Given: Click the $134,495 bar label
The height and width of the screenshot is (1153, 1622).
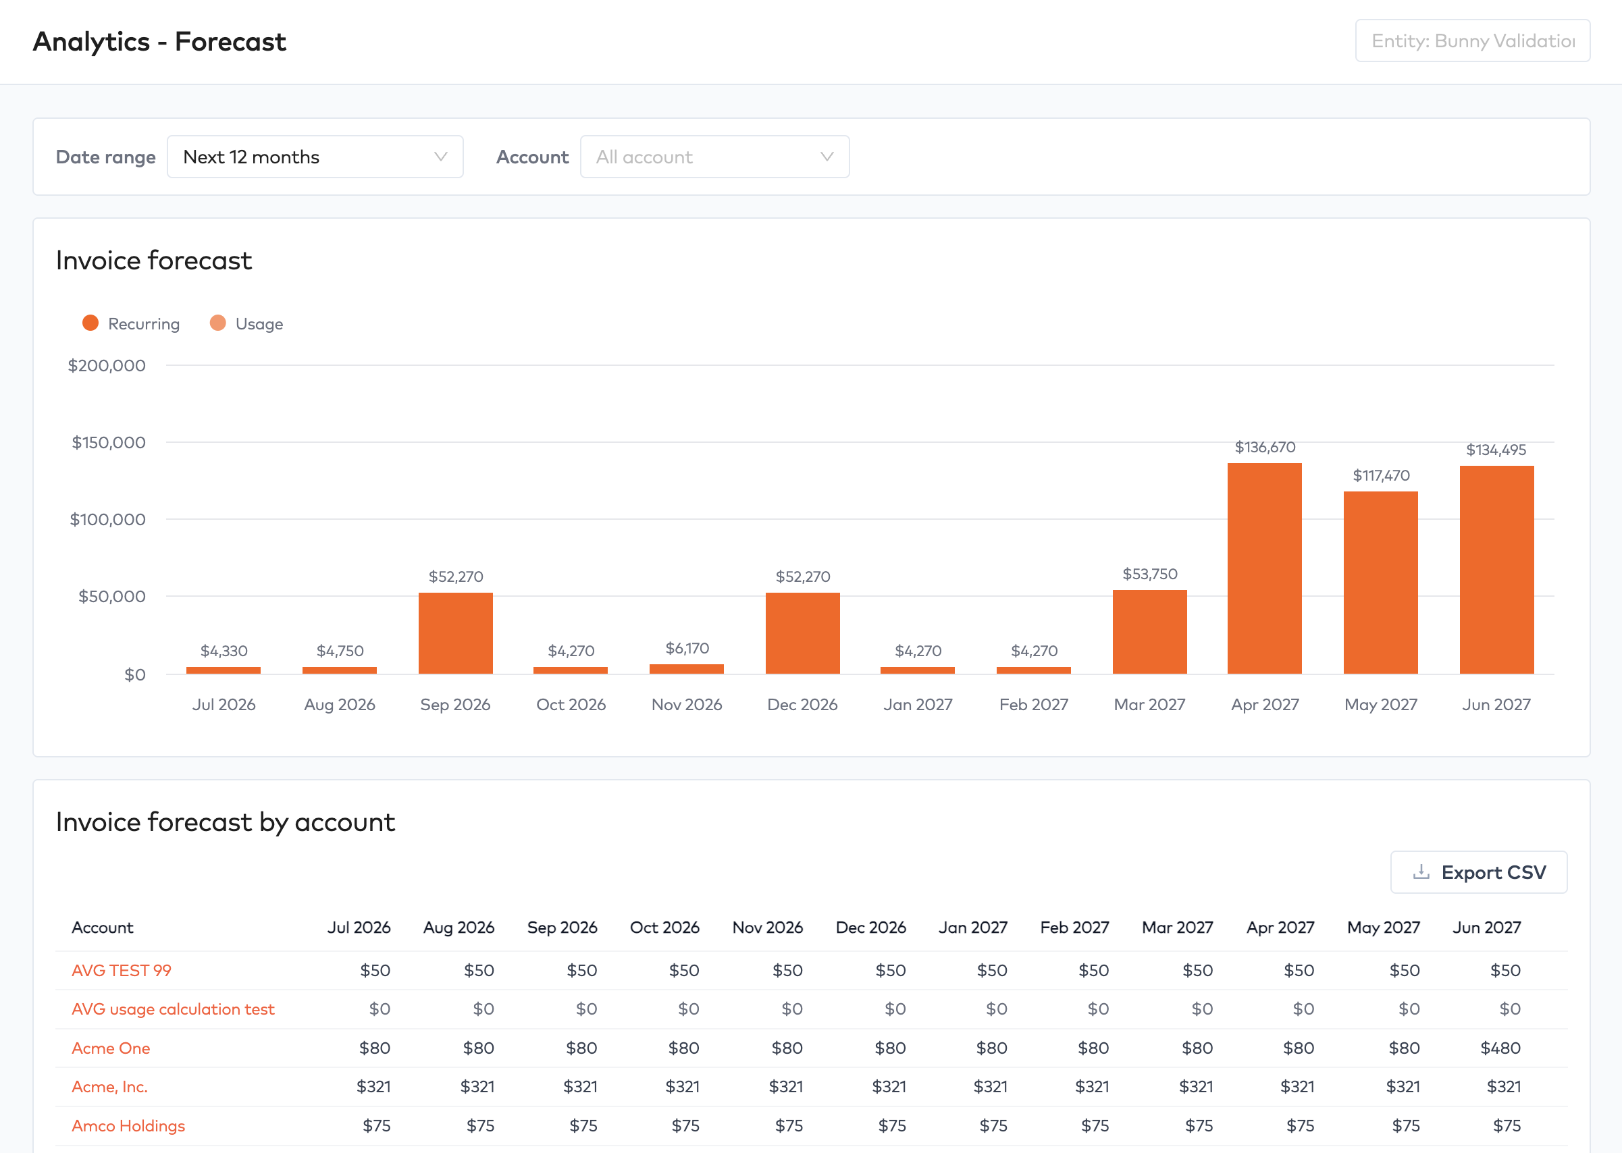Looking at the screenshot, I should point(1496,450).
